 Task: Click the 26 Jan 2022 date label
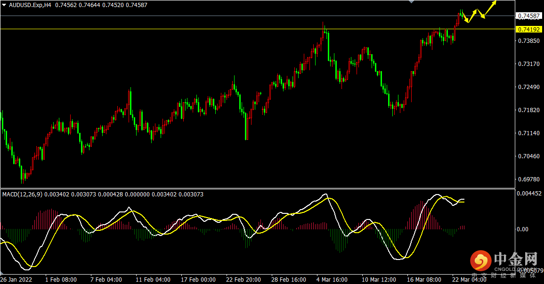tap(16, 279)
